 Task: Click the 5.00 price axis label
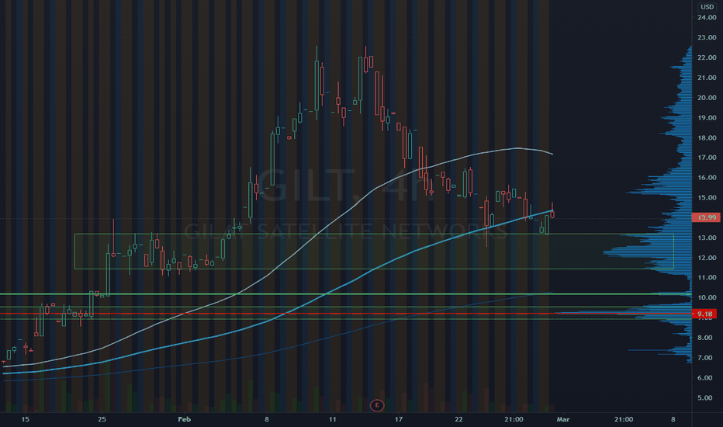[705, 397]
